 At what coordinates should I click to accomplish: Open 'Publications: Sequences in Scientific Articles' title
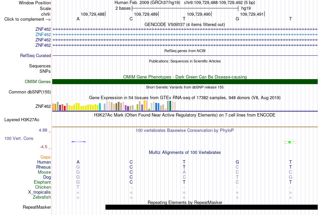click(x=185, y=61)
